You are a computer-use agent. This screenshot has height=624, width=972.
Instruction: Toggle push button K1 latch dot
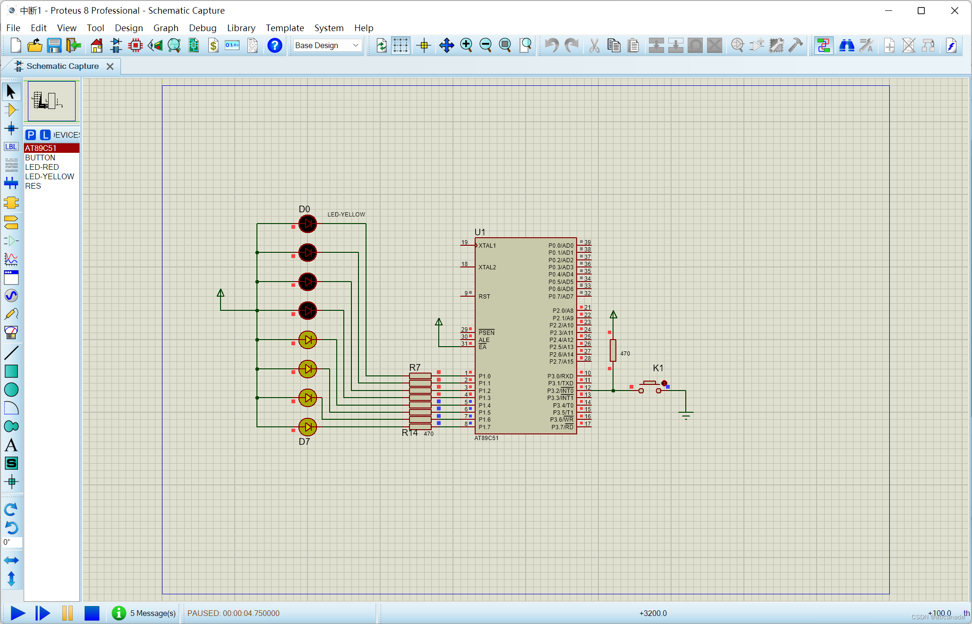click(x=665, y=383)
